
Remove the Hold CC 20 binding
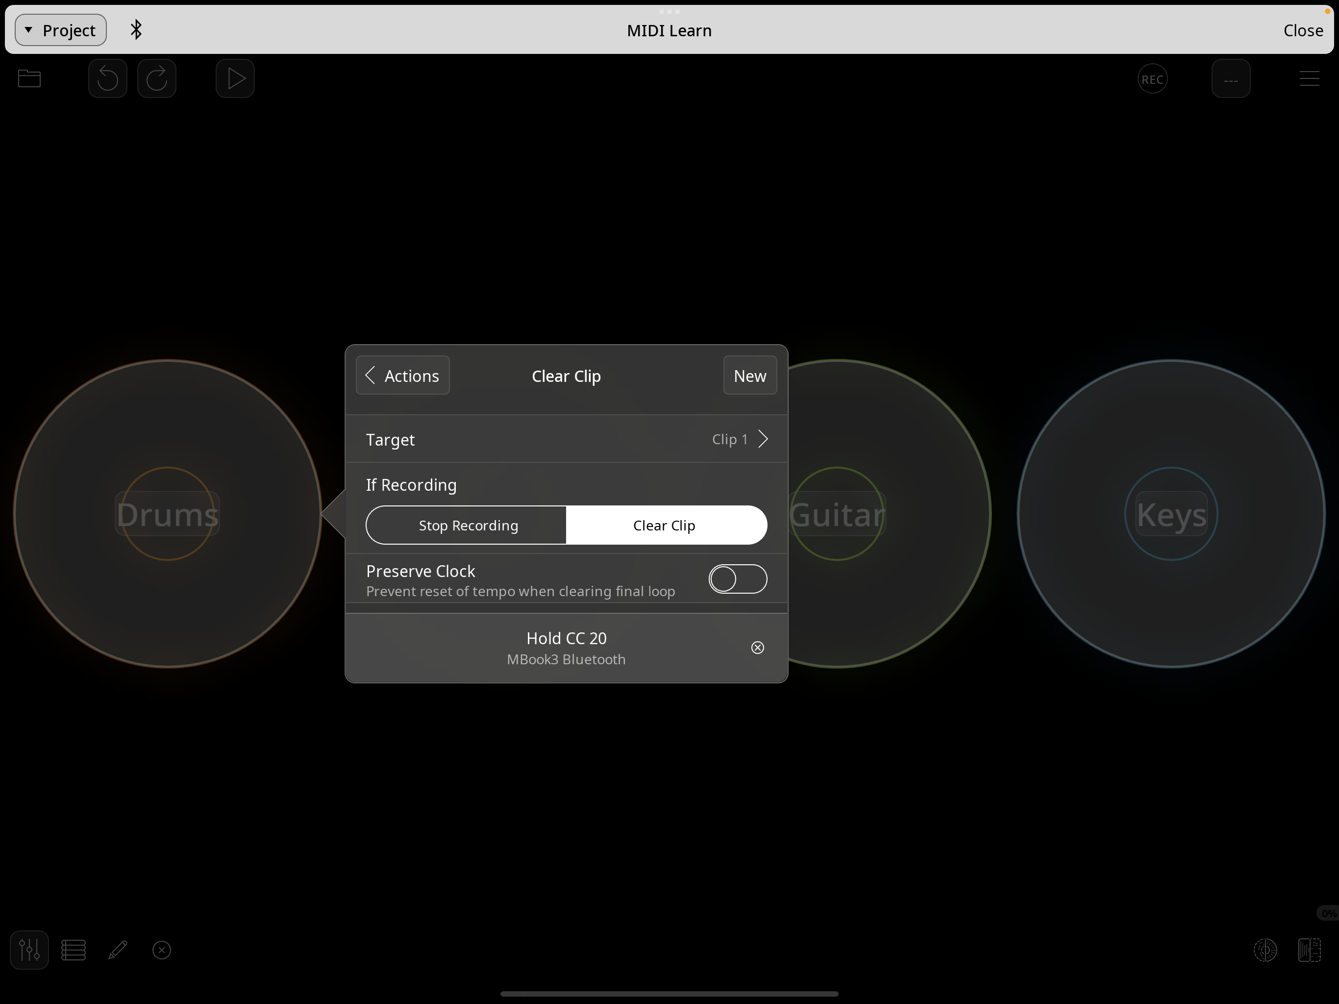coord(757,647)
